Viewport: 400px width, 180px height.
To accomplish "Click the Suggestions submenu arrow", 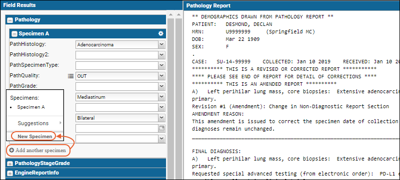I will (60, 123).
